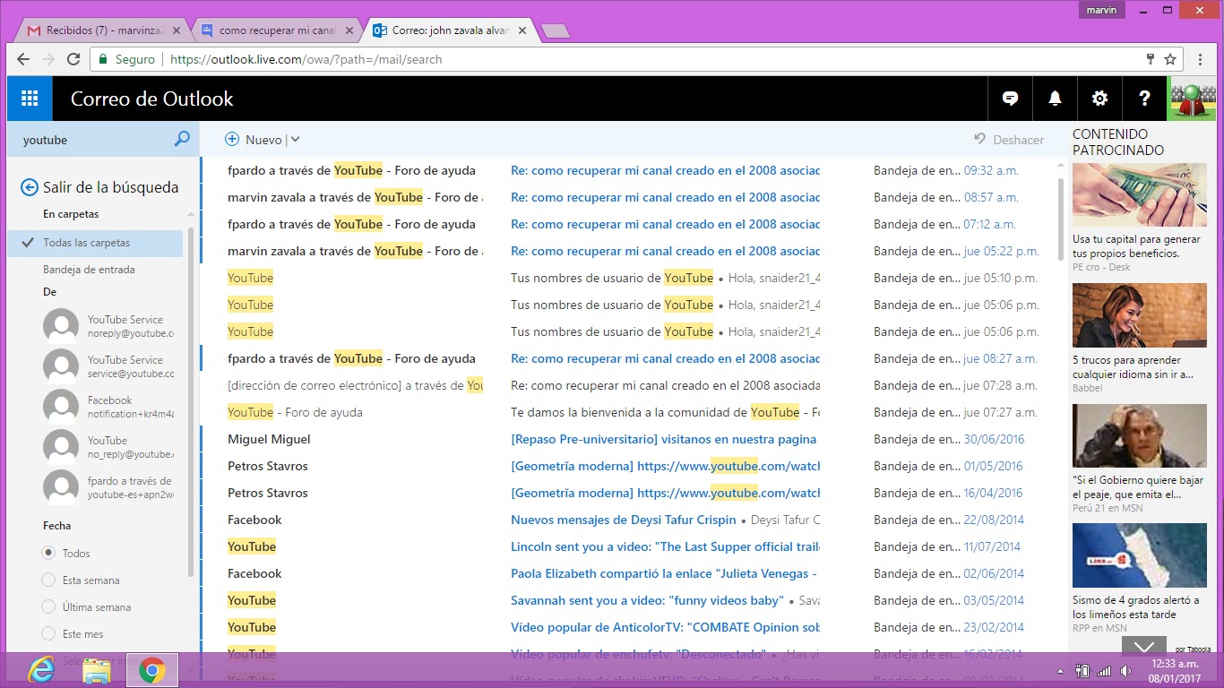The height and width of the screenshot is (688, 1224).
Task: Select the Todos date filter
Action: pyautogui.click(x=48, y=554)
